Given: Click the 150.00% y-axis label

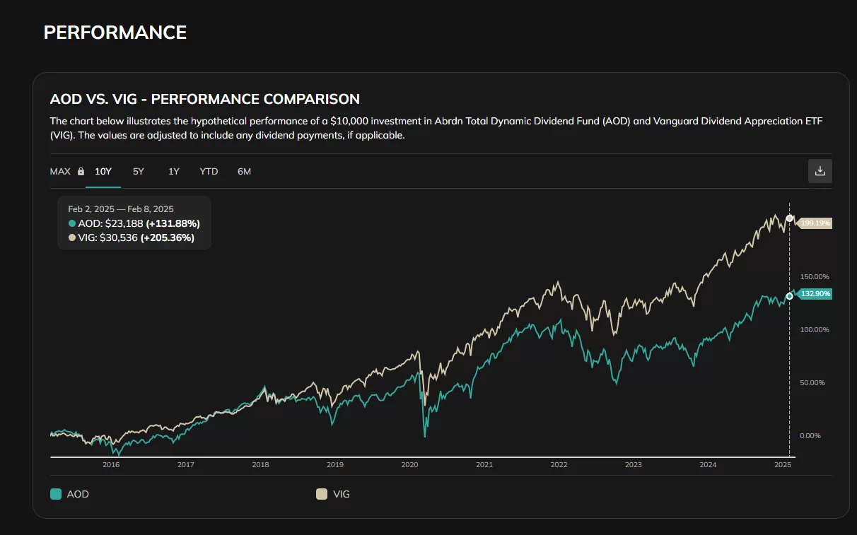Looking at the screenshot, I should (815, 276).
